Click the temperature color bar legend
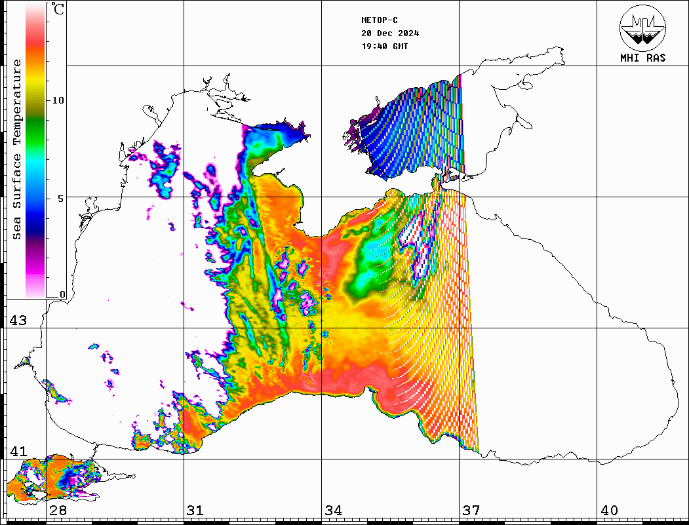The width and height of the screenshot is (689, 525). click(x=35, y=151)
